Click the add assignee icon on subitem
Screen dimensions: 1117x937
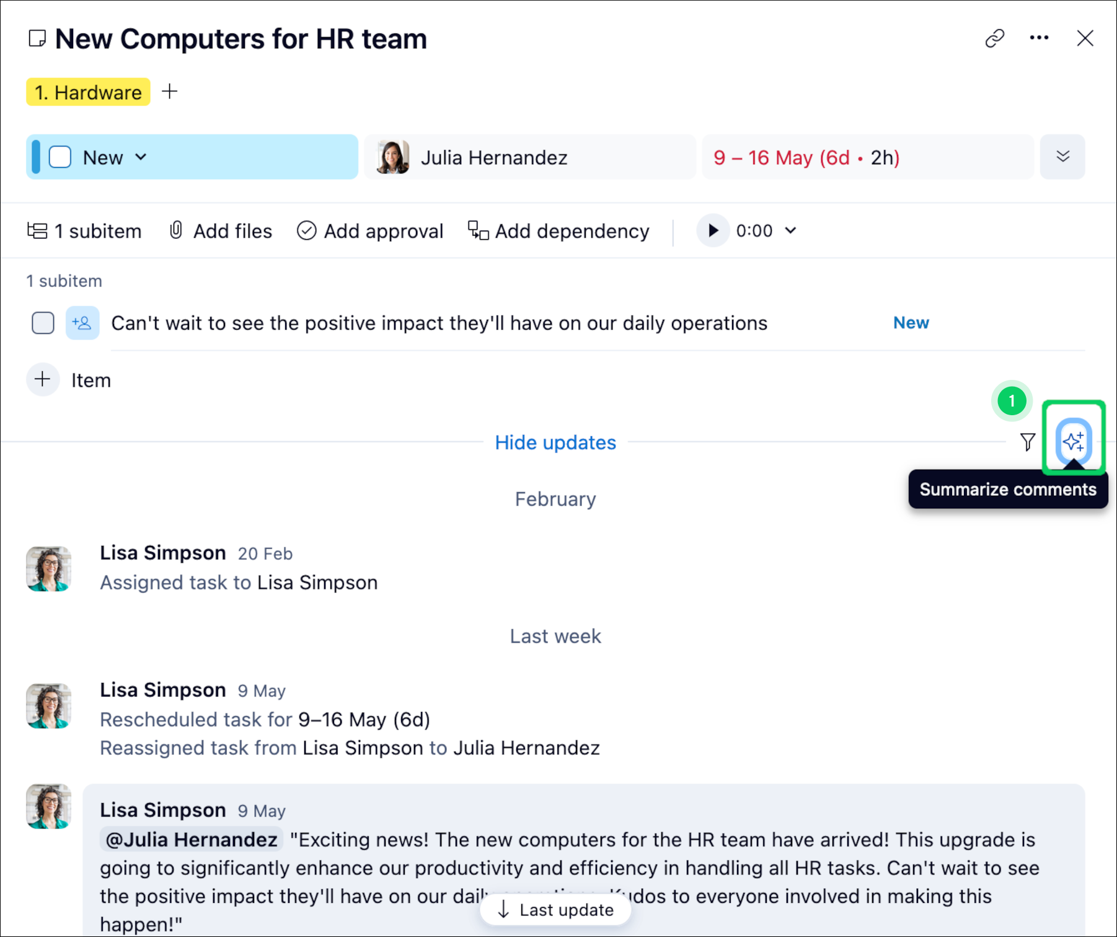pos(82,323)
